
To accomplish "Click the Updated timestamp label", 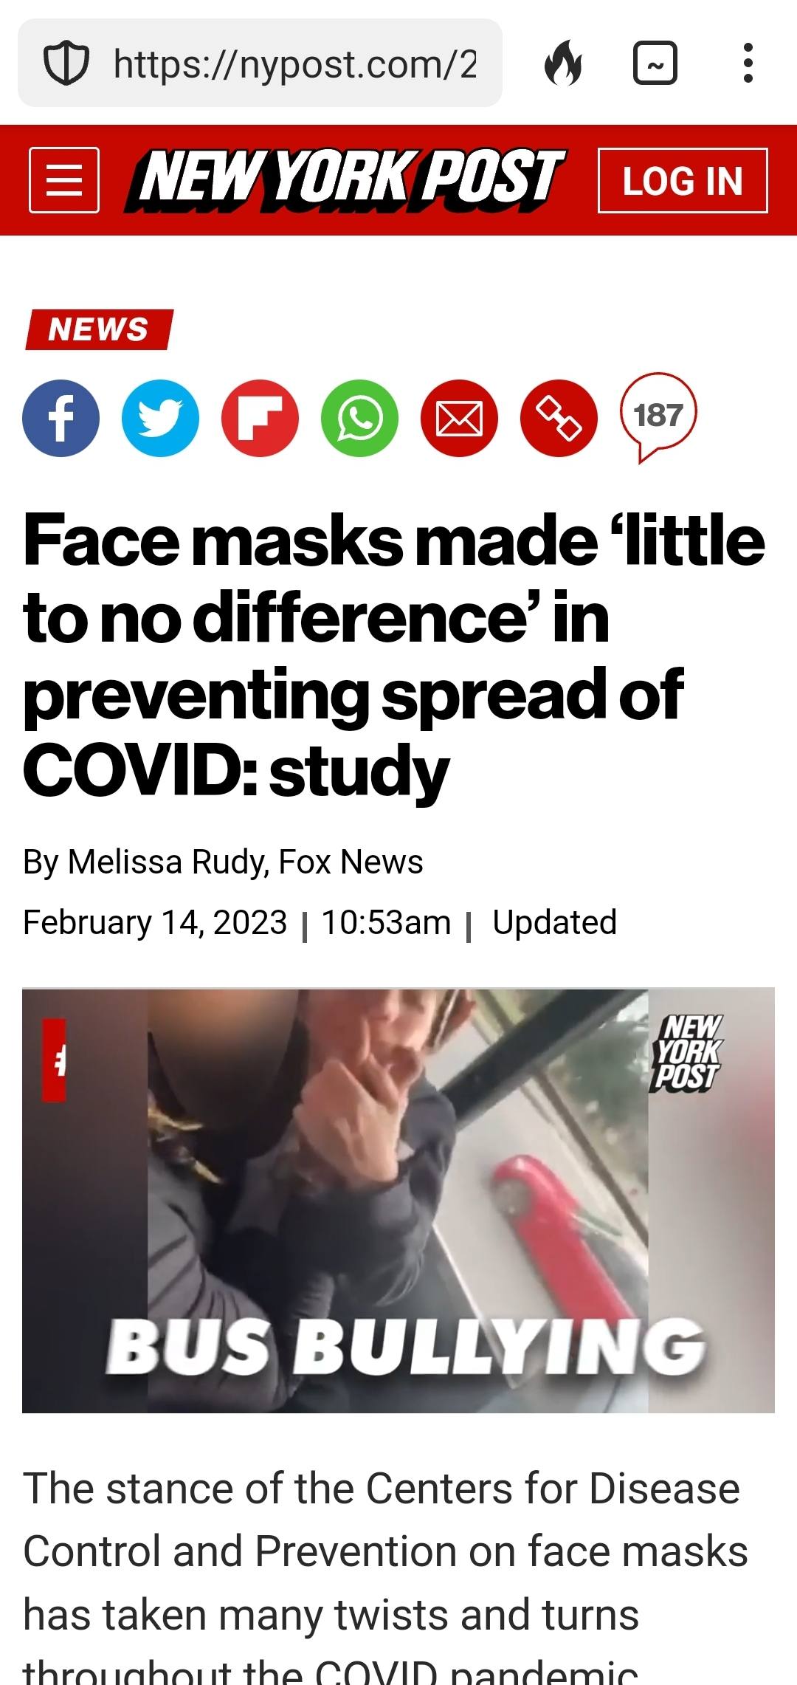I will point(554,922).
